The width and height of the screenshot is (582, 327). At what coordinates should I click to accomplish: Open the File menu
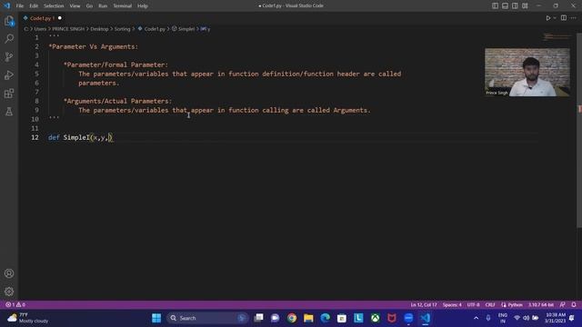(x=20, y=6)
